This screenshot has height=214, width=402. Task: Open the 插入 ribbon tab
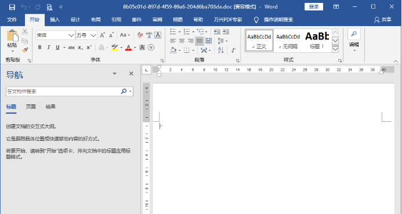pyautogui.click(x=55, y=20)
